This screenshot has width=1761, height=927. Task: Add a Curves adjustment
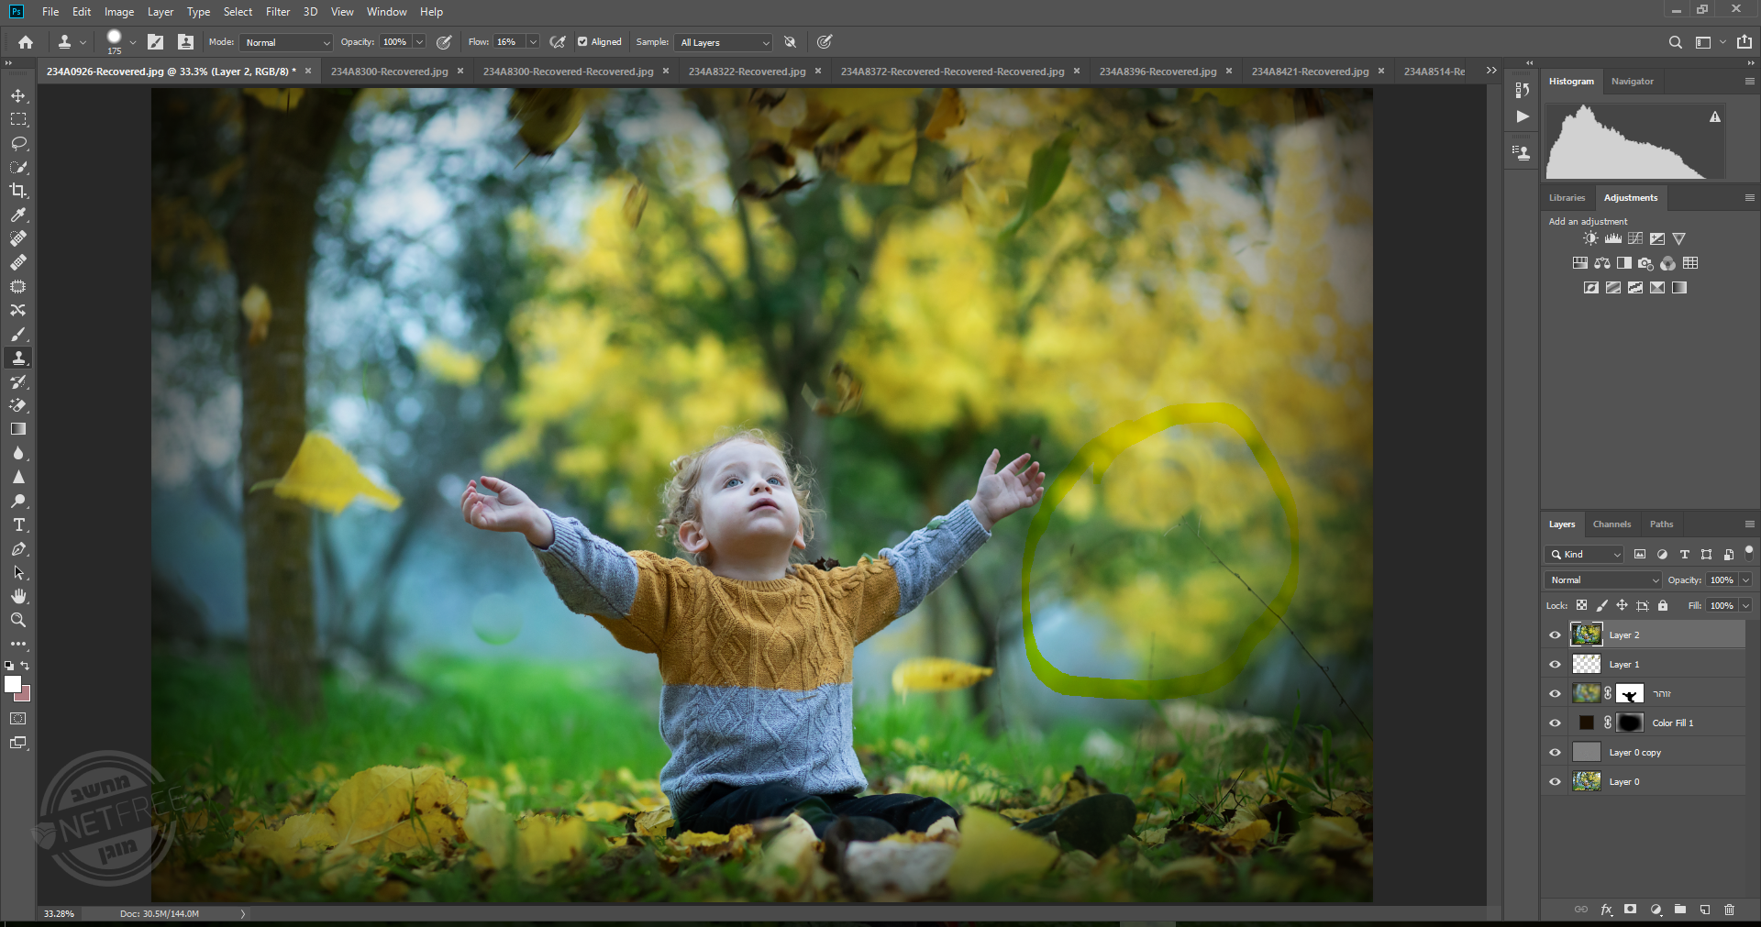tap(1634, 238)
